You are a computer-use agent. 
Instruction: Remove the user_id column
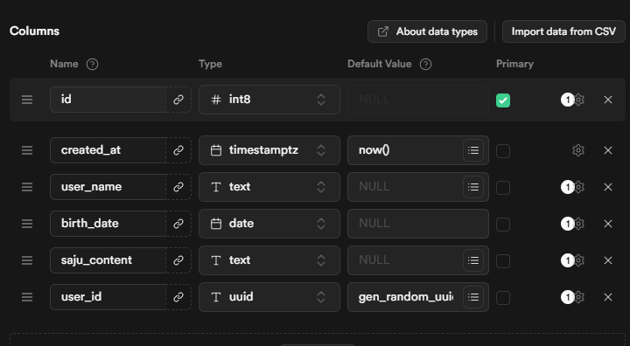608,297
